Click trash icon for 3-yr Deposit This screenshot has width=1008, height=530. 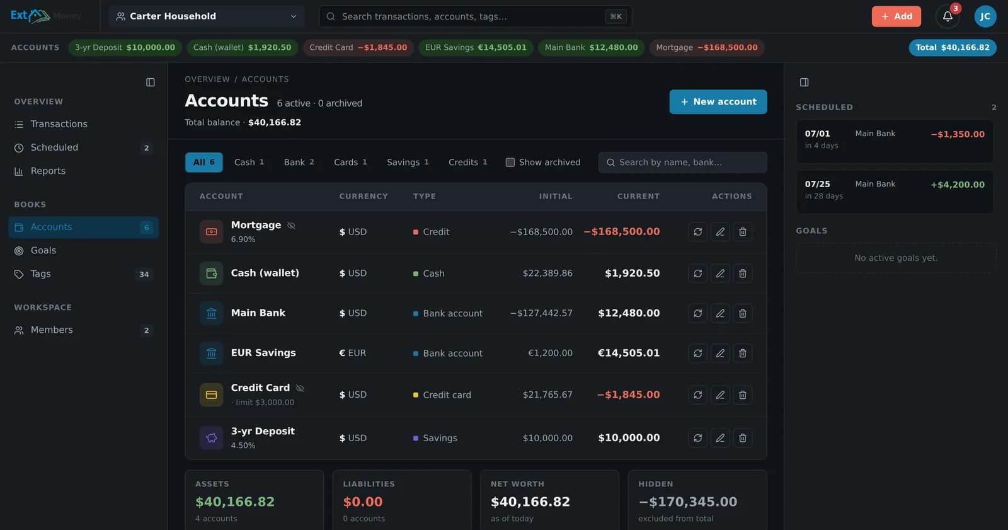coord(743,438)
